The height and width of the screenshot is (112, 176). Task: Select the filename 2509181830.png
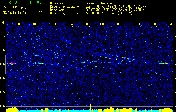14,7
